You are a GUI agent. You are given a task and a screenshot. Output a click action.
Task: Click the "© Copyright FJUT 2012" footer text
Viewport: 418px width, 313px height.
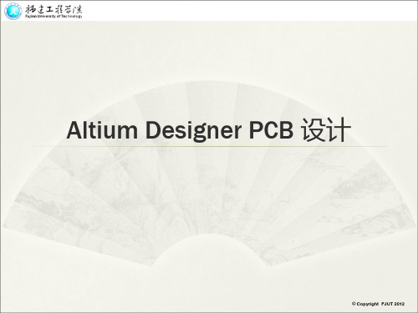(378, 304)
